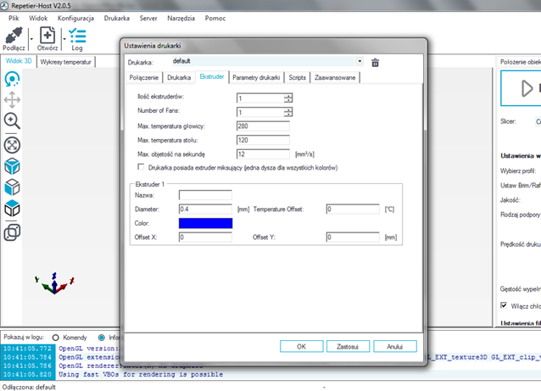541x391 pixels.
Task: Click the Anuluj button
Action: tap(395, 346)
